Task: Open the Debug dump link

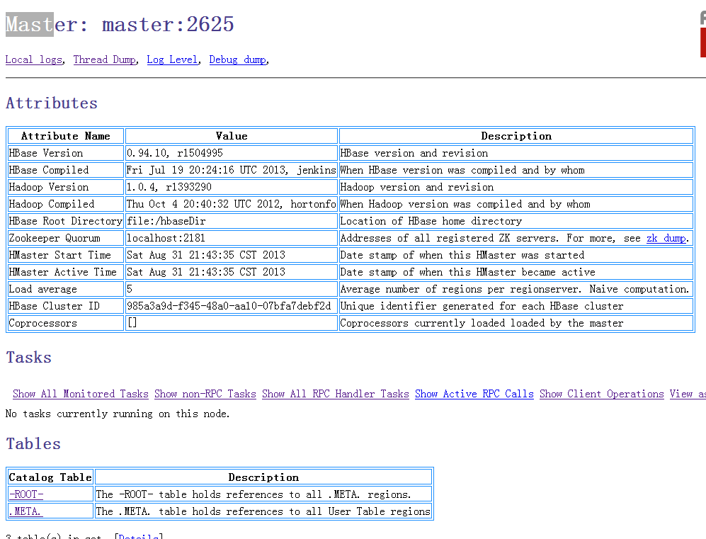Action: point(238,60)
